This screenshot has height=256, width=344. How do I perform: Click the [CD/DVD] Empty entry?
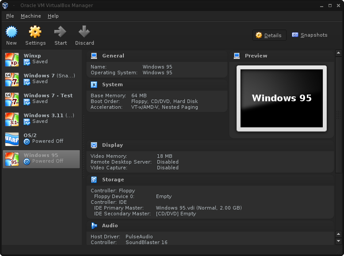(x=176, y=214)
